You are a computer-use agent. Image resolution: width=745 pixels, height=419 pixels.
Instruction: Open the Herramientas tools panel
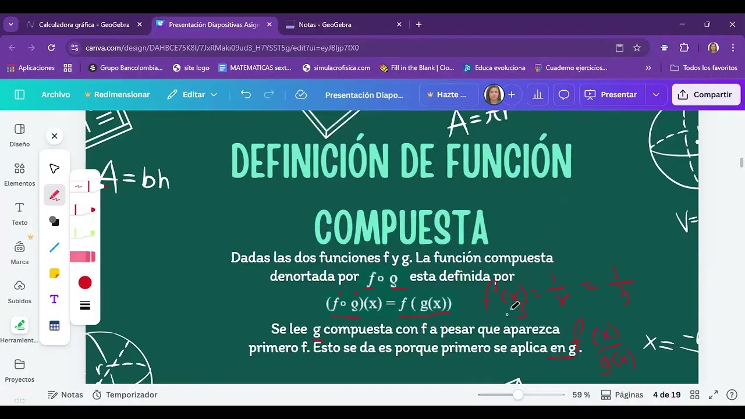19,331
